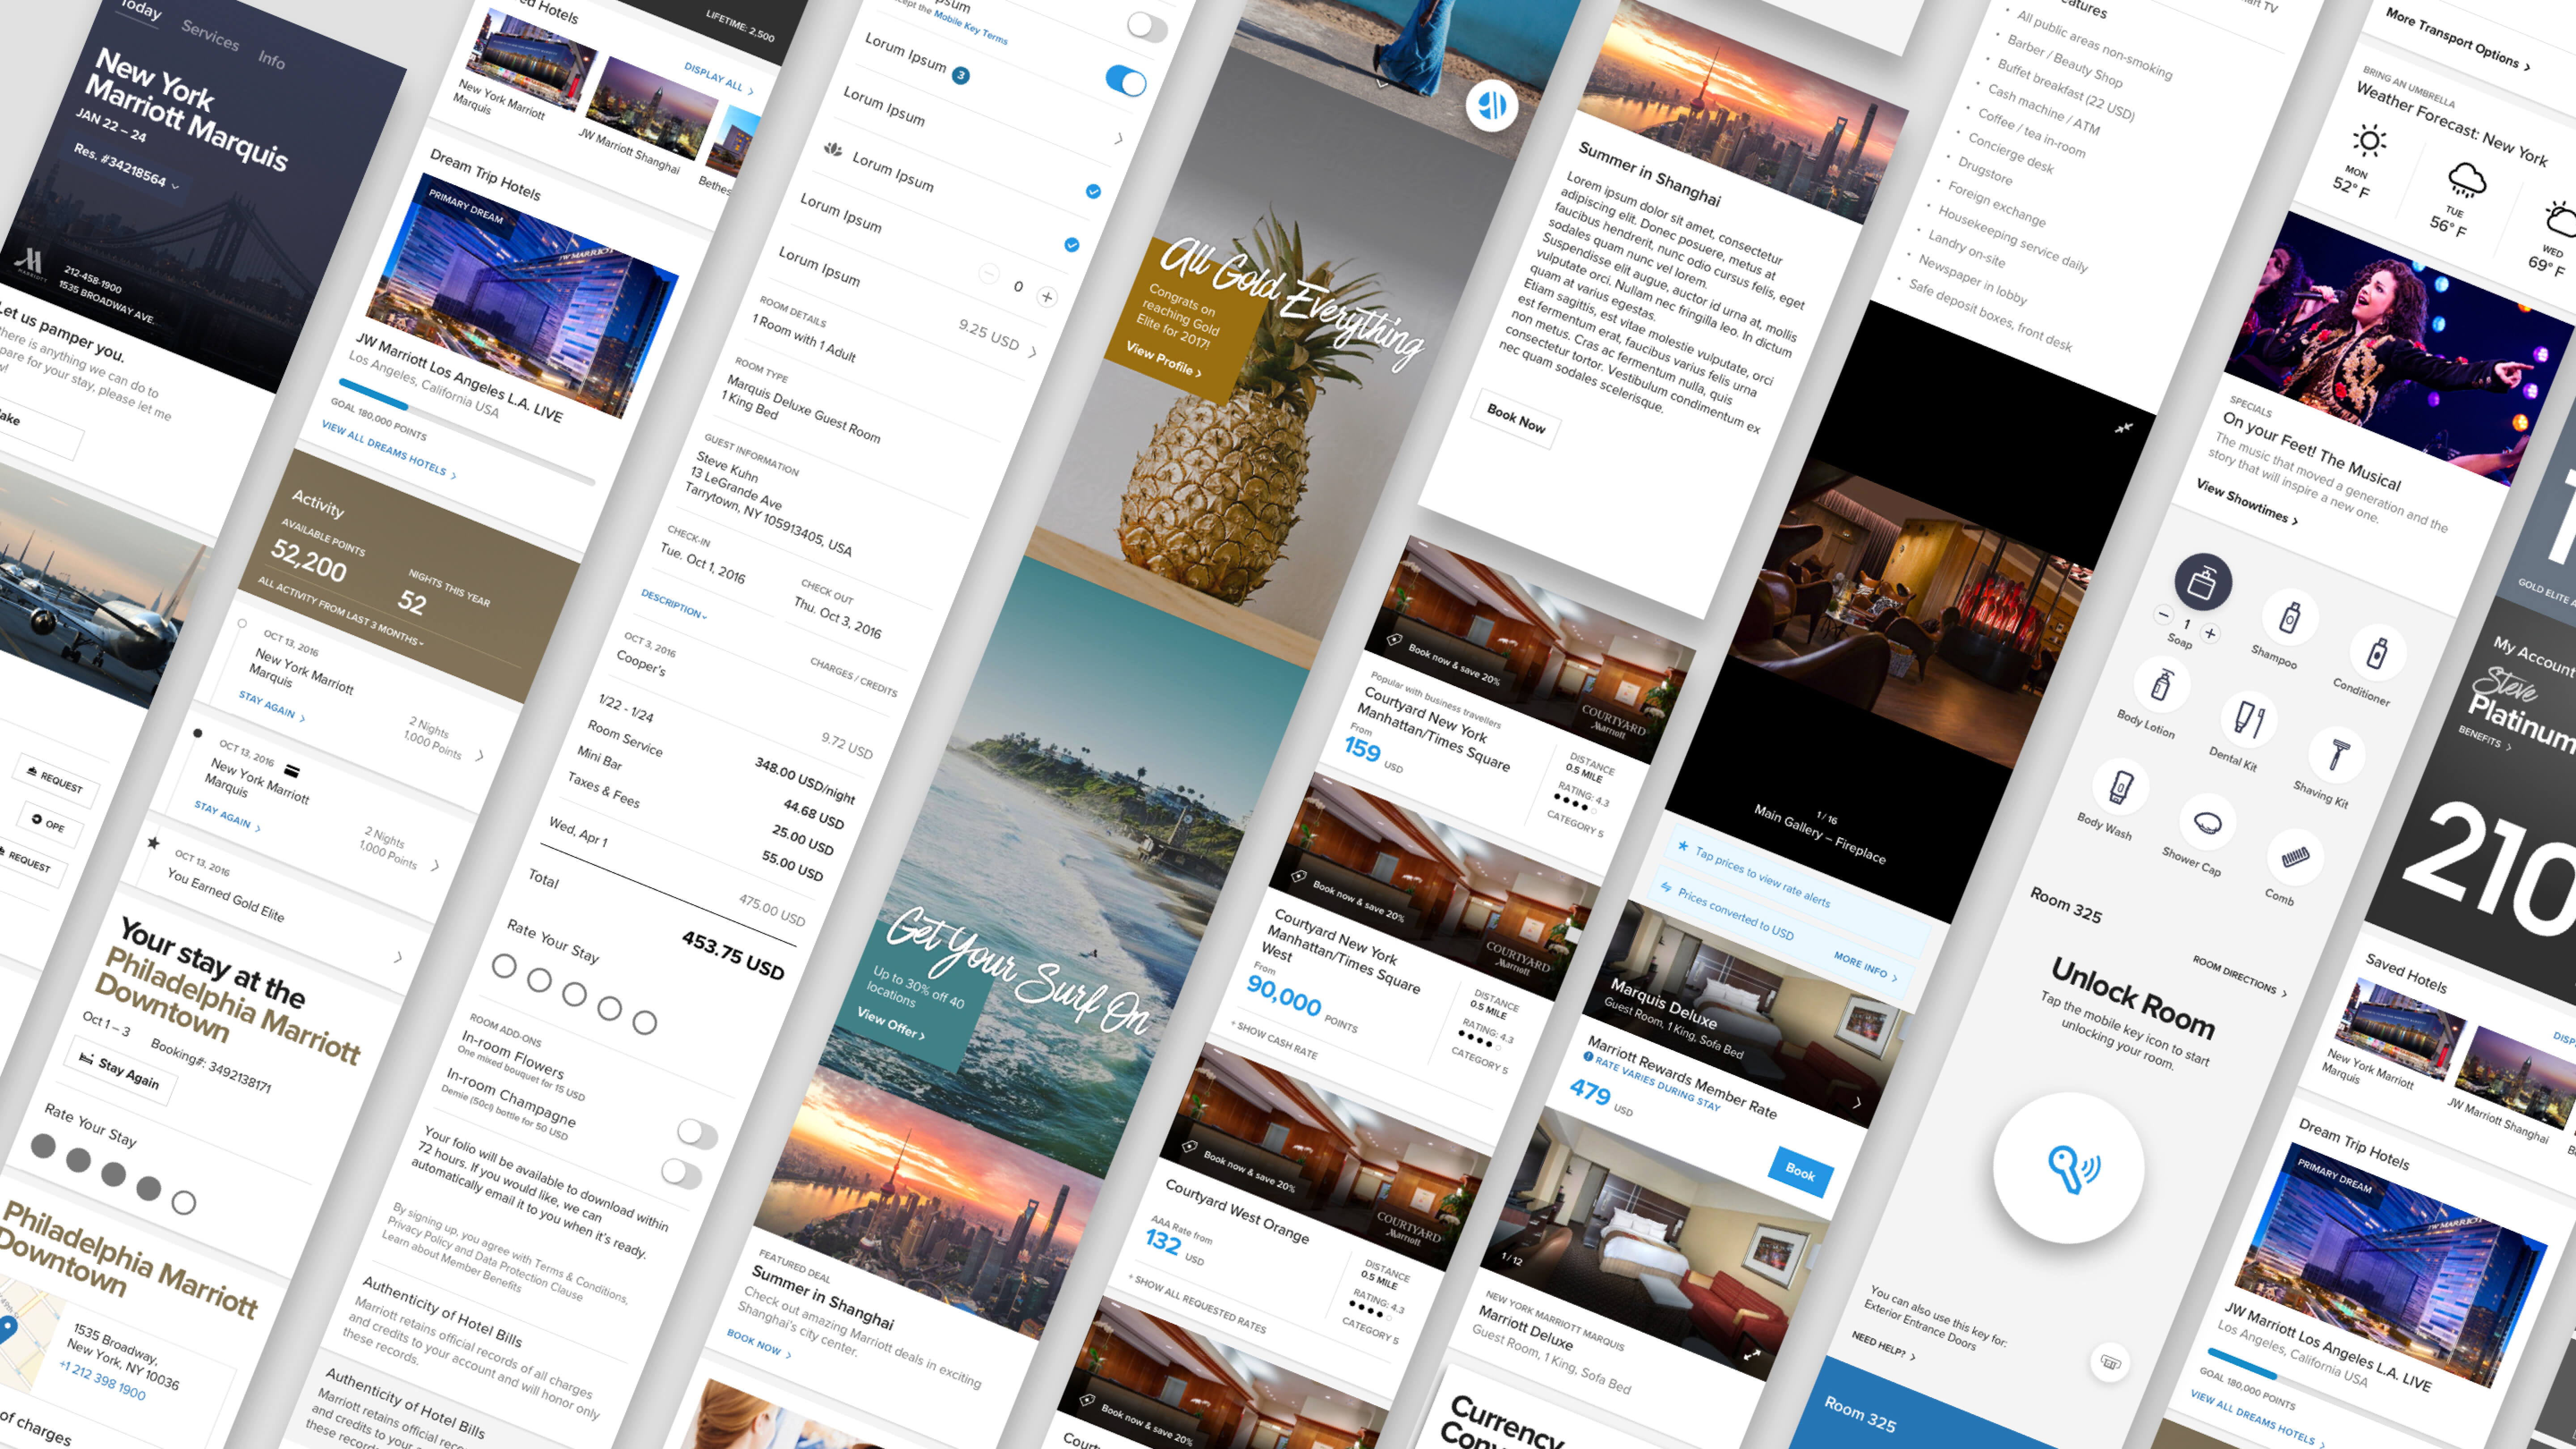Tap the rainy Tuesday weather icon
2576x1449 pixels.
point(2466,181)
